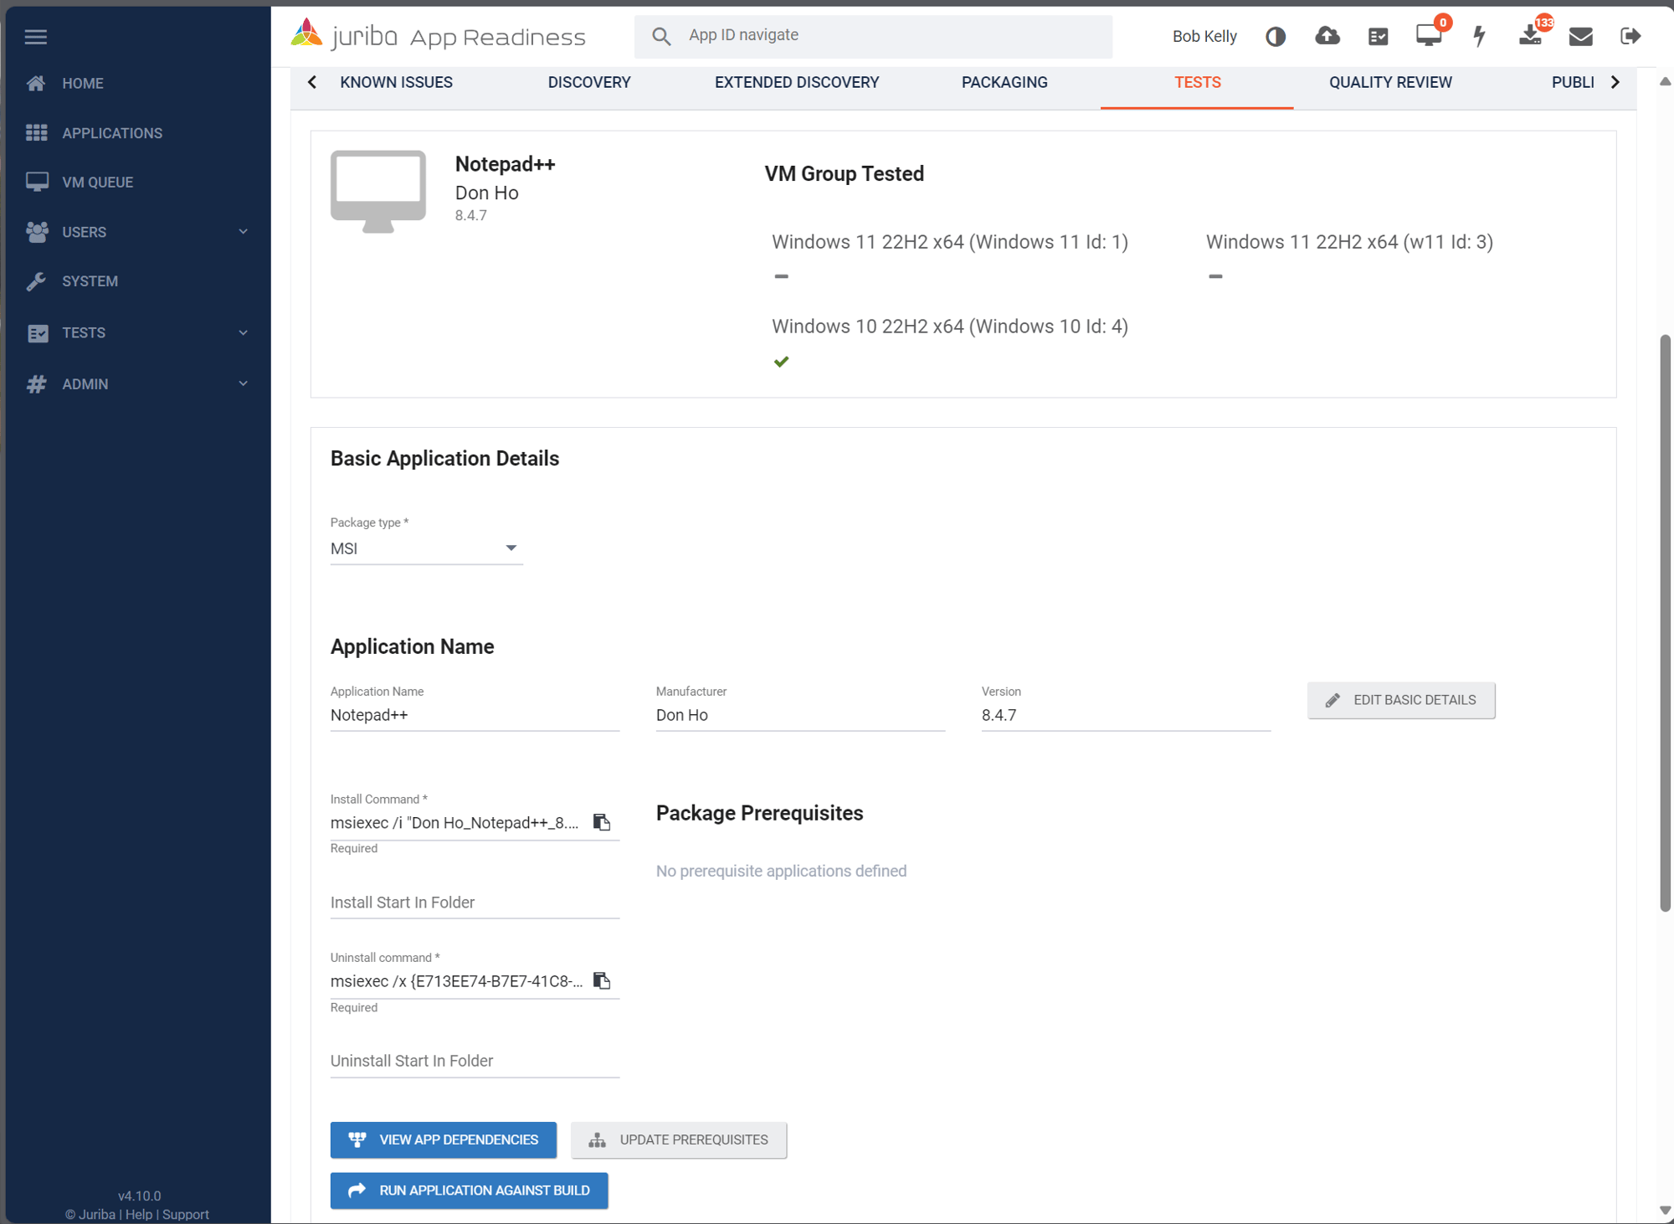Click the Version field
The width and height of the screenshot is (1674, 1224).
pyautogui.click(x=1126, y=715)
